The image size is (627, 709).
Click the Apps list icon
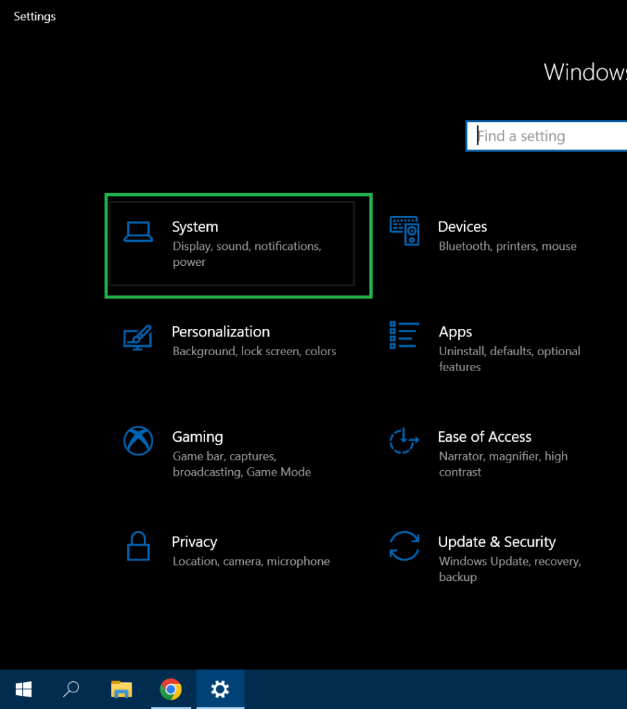point(404,335)
